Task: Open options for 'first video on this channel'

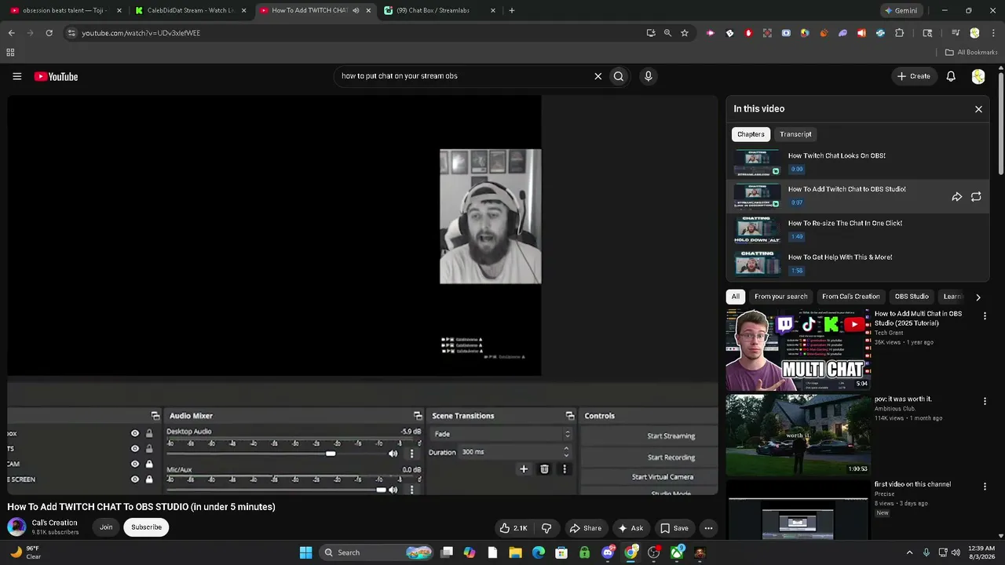Action: (985, 487)
